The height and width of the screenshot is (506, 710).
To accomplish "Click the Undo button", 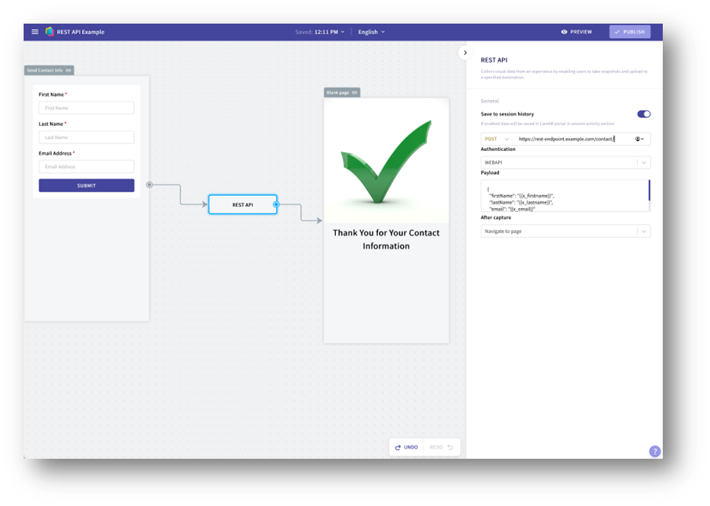I will [407, 447].
